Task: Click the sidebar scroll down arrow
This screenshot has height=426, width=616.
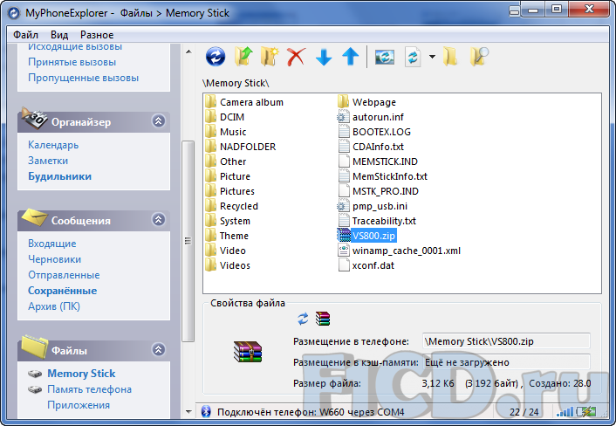Action: click(x=188, y=412)
